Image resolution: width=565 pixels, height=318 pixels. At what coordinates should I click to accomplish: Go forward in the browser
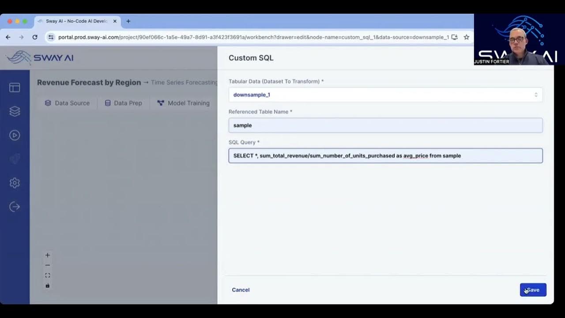pyautogui.click(x=21, y=37)
